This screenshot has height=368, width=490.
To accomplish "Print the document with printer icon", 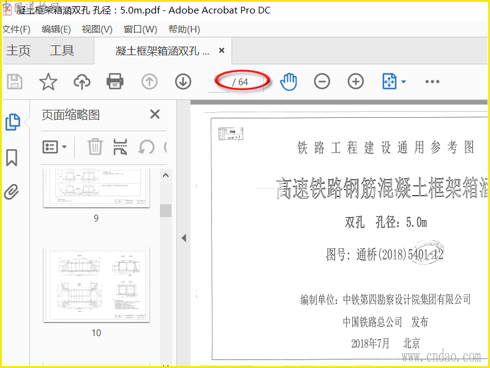I will tap(115, 82).
